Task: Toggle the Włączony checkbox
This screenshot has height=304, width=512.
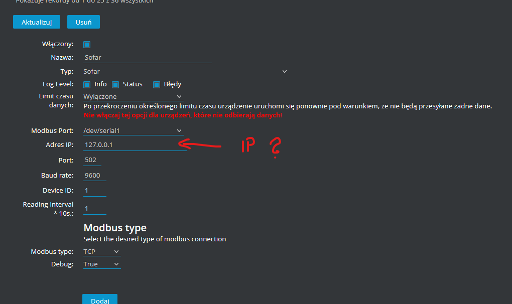Action: pyautogui.click(x=87, y=44)
